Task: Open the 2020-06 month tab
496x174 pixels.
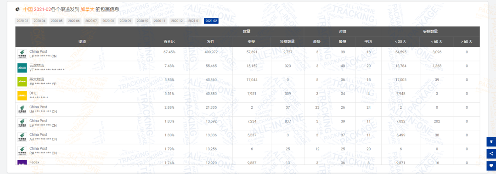Action: coord(73,21)
